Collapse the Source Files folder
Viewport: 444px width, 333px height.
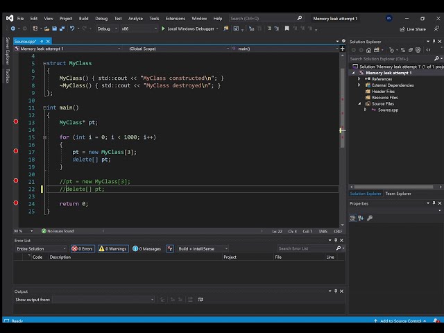(x=359, y=103)
